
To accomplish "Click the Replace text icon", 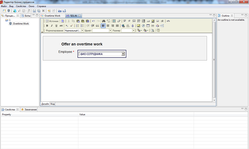I will point(108,21).
